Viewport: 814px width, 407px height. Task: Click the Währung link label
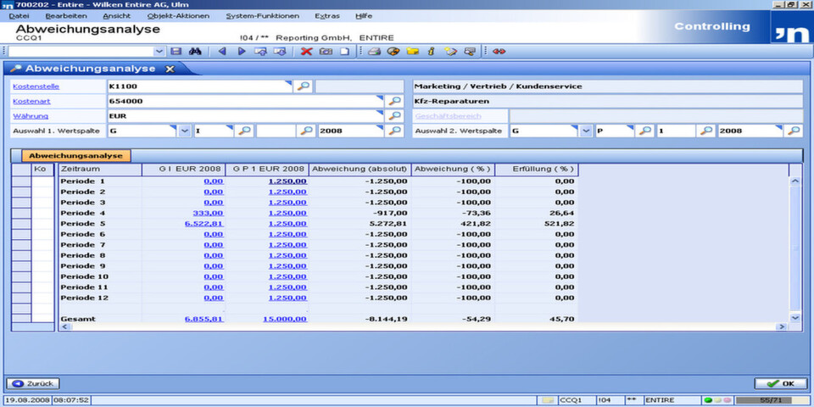[31, 116]
